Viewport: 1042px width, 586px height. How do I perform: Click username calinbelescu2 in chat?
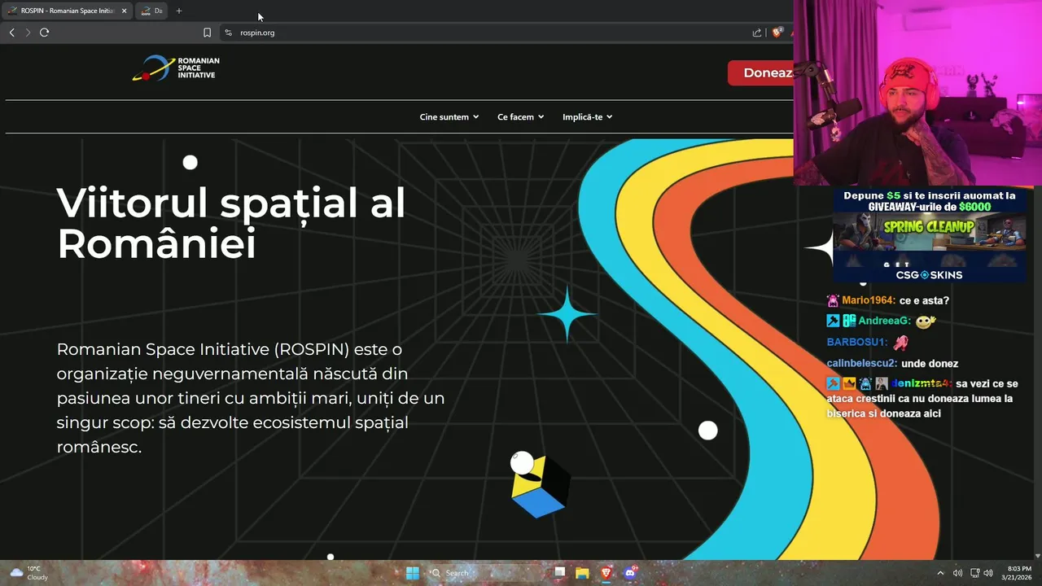(861, 363)
